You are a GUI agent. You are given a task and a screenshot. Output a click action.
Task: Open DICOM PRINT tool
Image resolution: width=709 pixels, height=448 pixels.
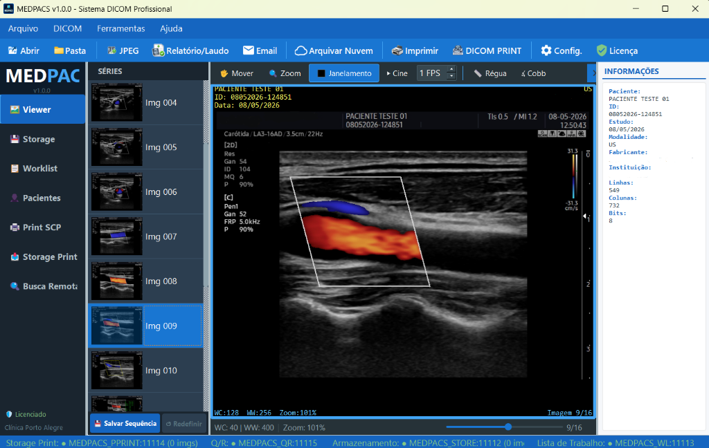point(487,50)
